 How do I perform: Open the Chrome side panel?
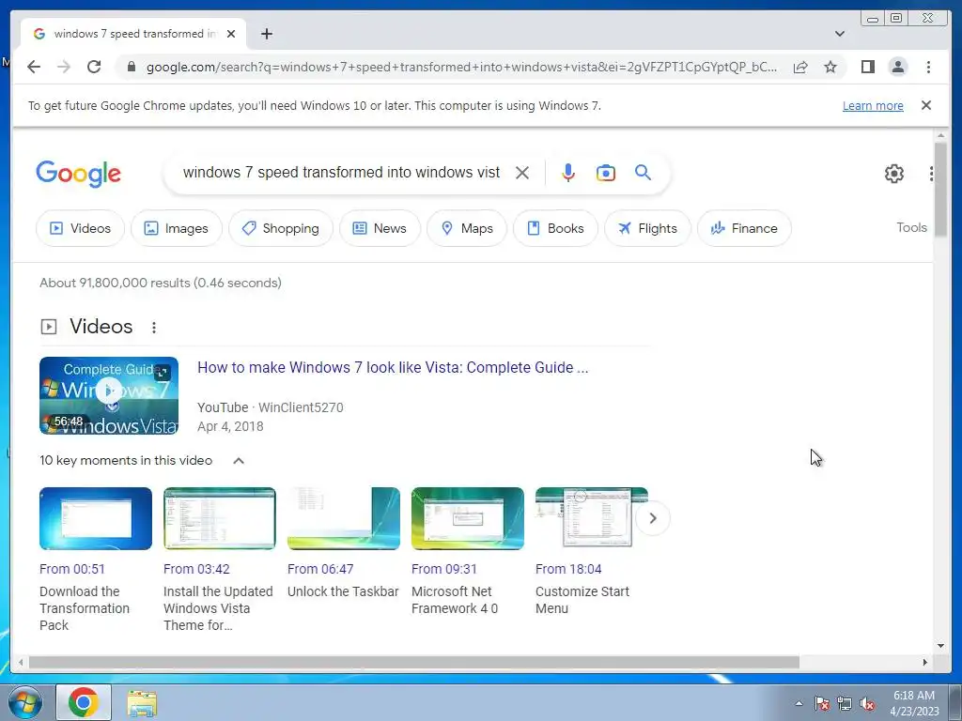click(x=867, y=67)
